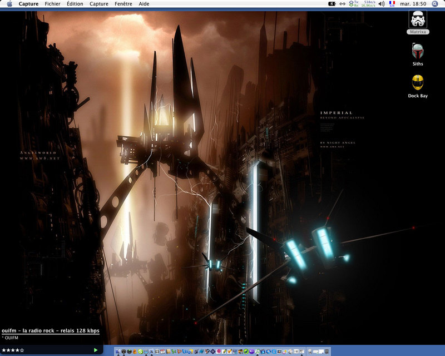Open the Édition menu
The image size is (445, 356).
[x=75, y=4]
